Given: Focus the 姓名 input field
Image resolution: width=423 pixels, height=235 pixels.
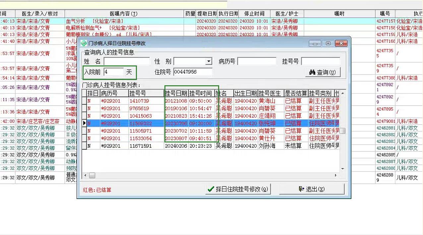Looking at the screenshot, I should coord(127,61).
